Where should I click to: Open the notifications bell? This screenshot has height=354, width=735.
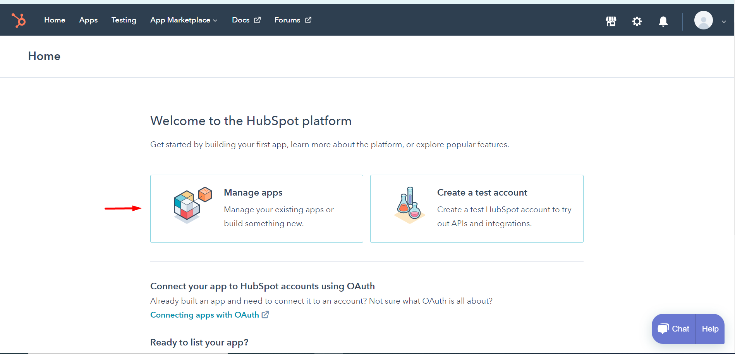(x=663, y=21)
